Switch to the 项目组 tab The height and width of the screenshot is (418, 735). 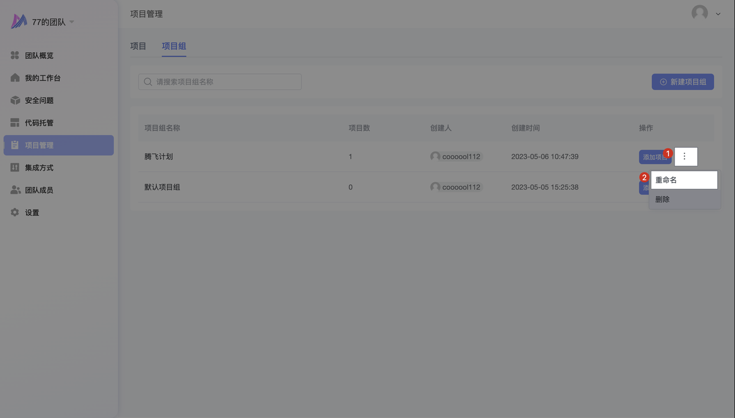coord(174,47)
